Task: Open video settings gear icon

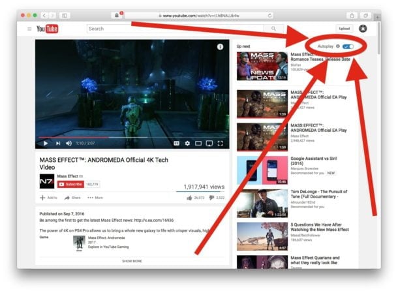Action: click(x=187, y=143)
